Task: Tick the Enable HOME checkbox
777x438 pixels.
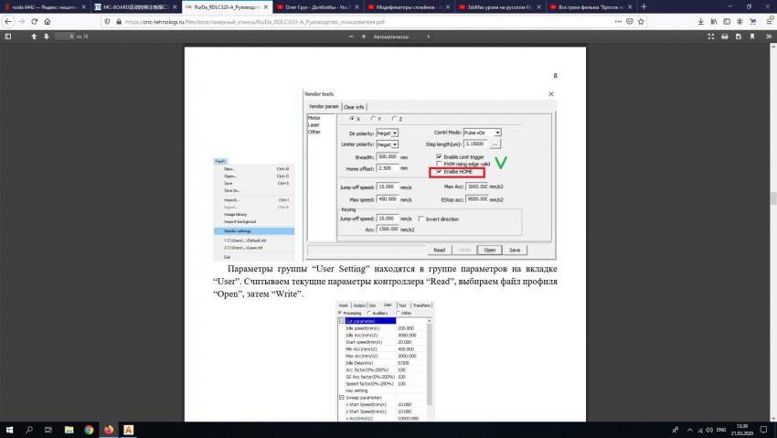Action: pyautogui.click(x=440, y=171)
